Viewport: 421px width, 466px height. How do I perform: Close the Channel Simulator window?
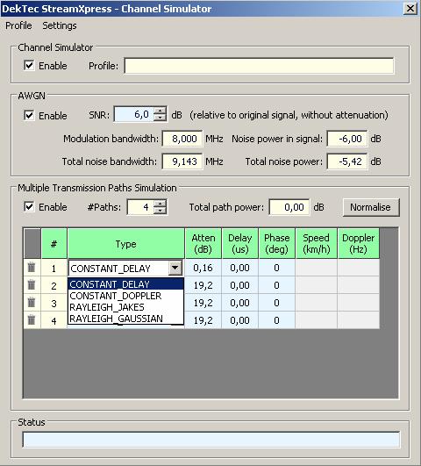point(410,8)
